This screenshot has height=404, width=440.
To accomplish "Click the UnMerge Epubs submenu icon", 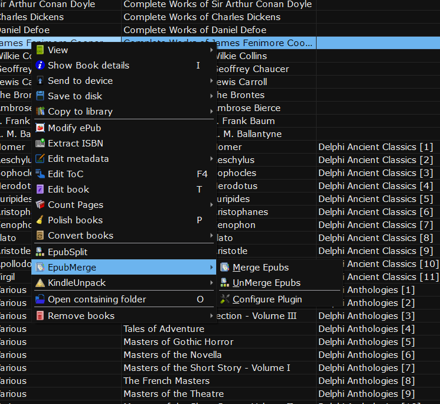I will click(x=225, y=283).
